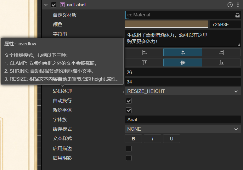Click the 文本样式 property label
Screen dimensions: 243x170
pos(62,139)
